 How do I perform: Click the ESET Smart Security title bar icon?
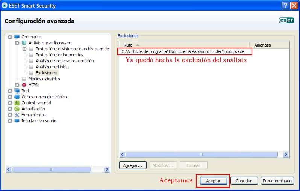click(4, 5)
